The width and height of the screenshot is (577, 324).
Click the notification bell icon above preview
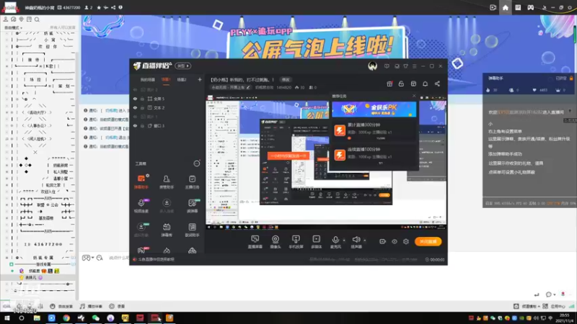[x=425, y=84]
